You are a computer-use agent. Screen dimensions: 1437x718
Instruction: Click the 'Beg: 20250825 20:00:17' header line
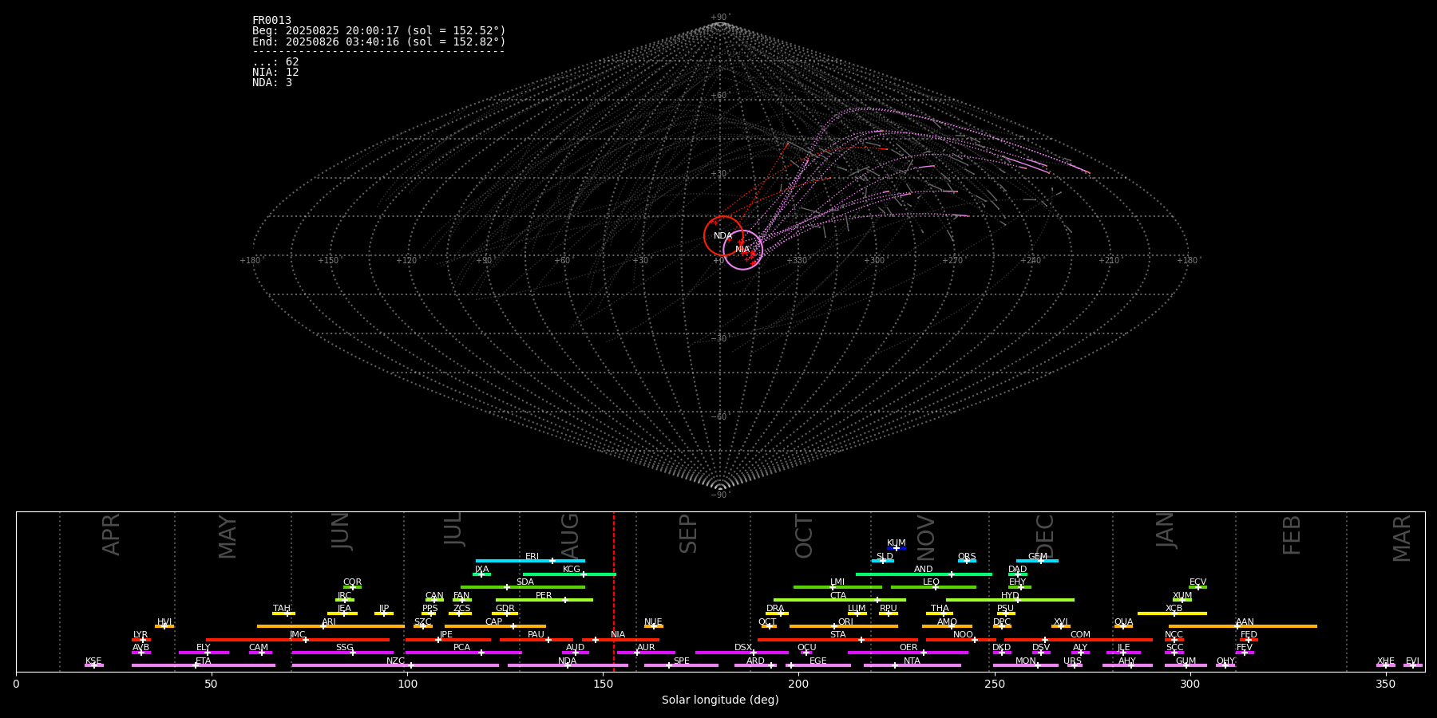[379, 30]
